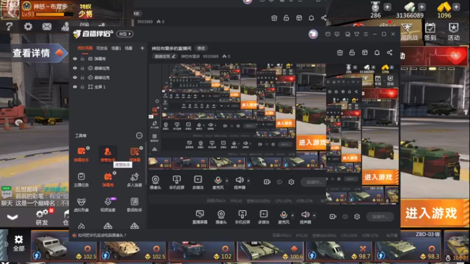This screenshot has width=470, height=264.
Task: Click 麦克风 icon in the outermost bottom toolbar
Action: point(284,217)
